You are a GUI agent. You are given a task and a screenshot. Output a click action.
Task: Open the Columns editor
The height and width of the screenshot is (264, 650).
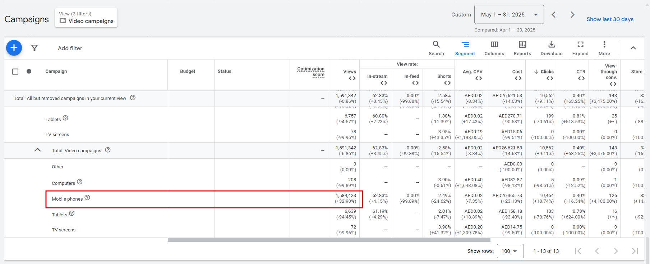point(494,48)
